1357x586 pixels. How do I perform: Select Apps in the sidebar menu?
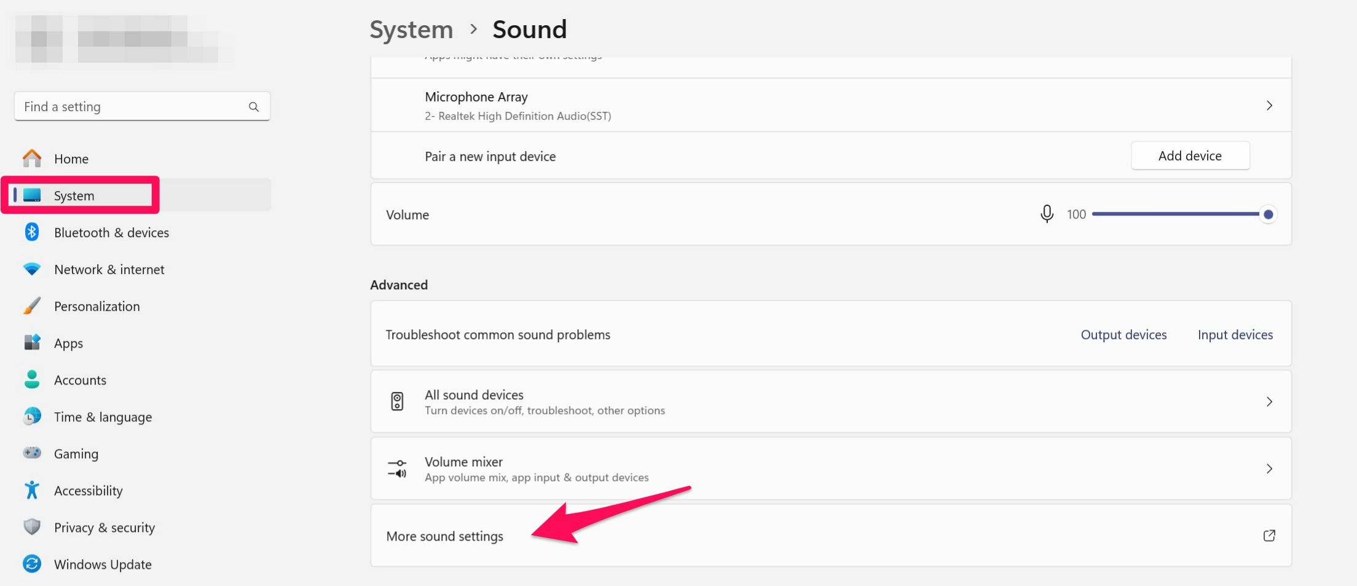click(68, 343)
